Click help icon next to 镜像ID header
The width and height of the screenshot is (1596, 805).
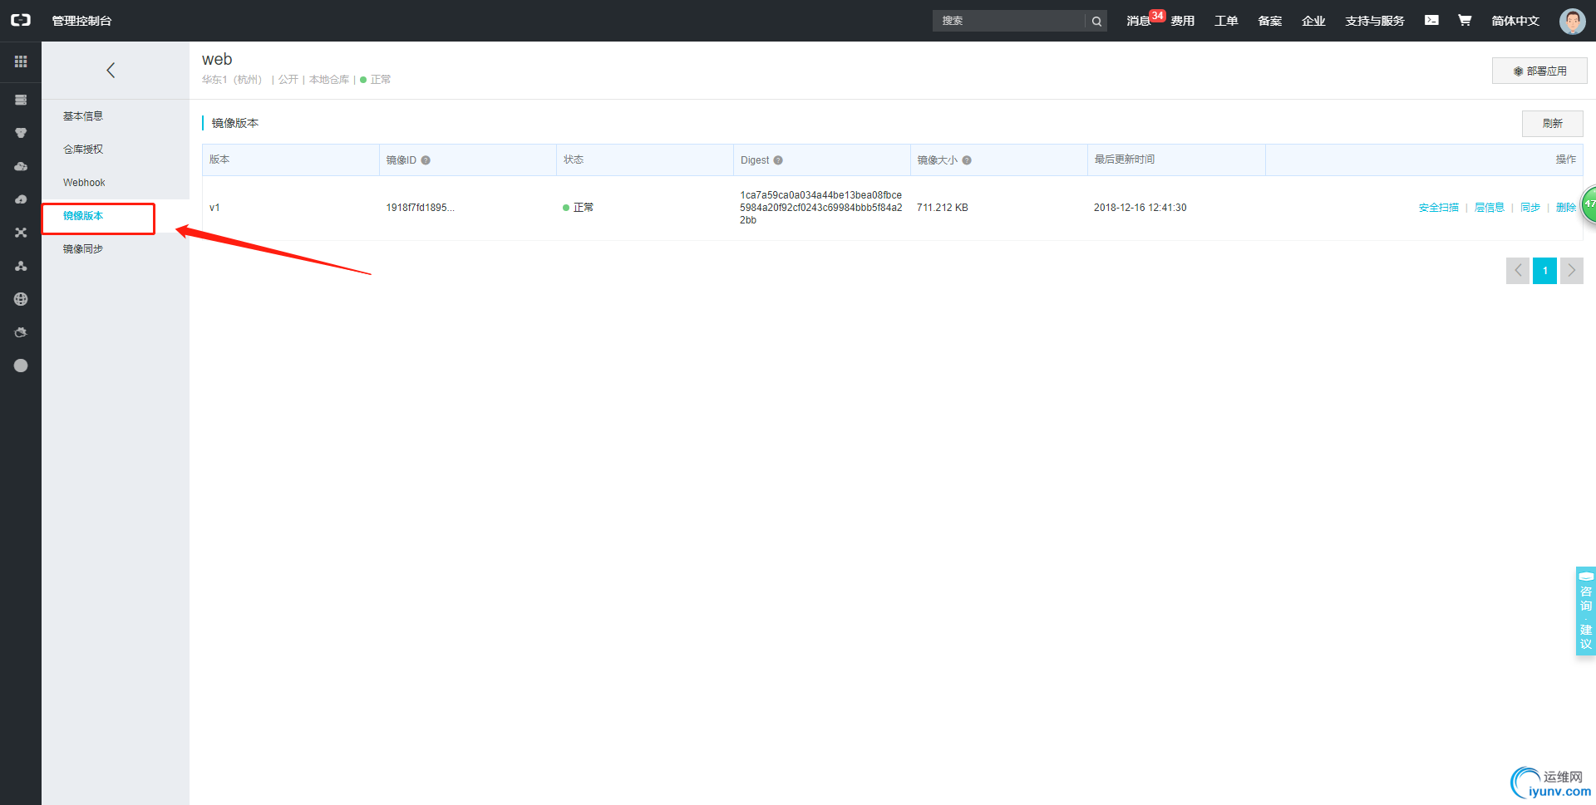coord(426,160)
